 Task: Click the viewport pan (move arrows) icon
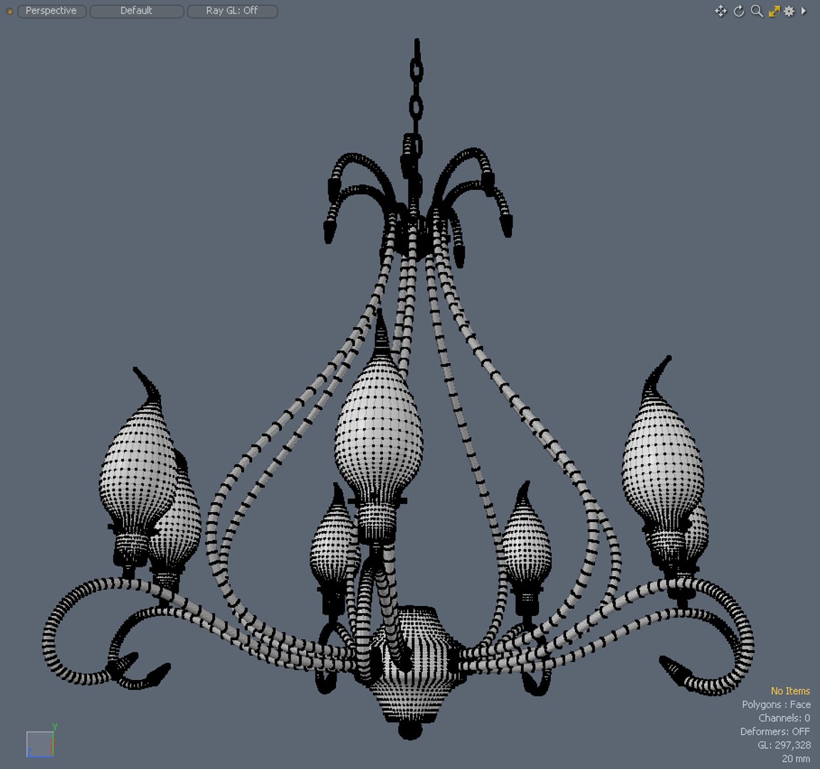click(x=720, y=11)
